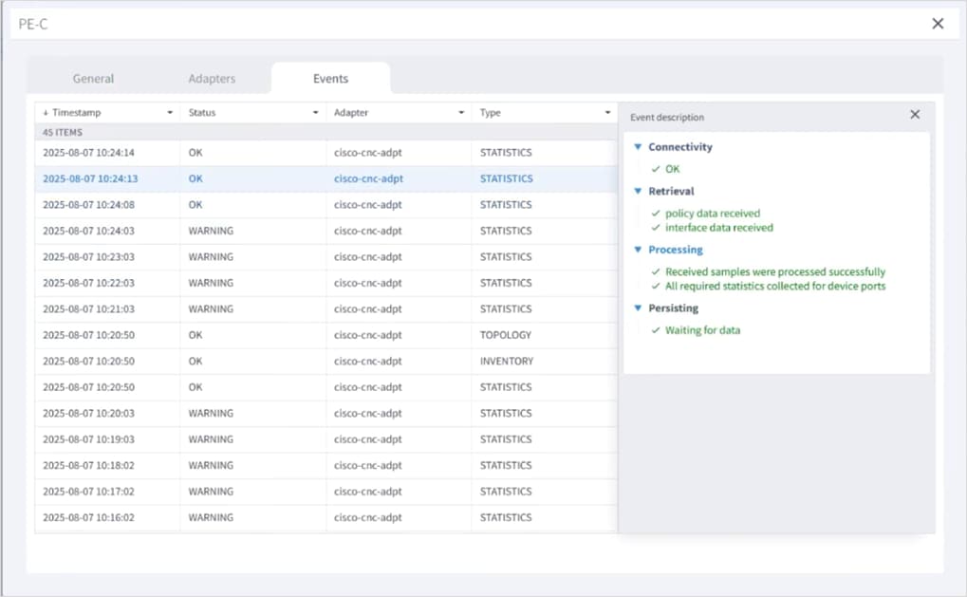967x597 pixels.
Task: Collapse the Retrieval section
Action: point(638,191)
